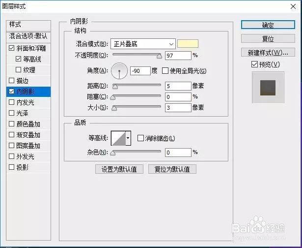The height and width of the screenshot is (248, 302).
Task: Click the 角度 angle dial
Action: coord(119,71)
